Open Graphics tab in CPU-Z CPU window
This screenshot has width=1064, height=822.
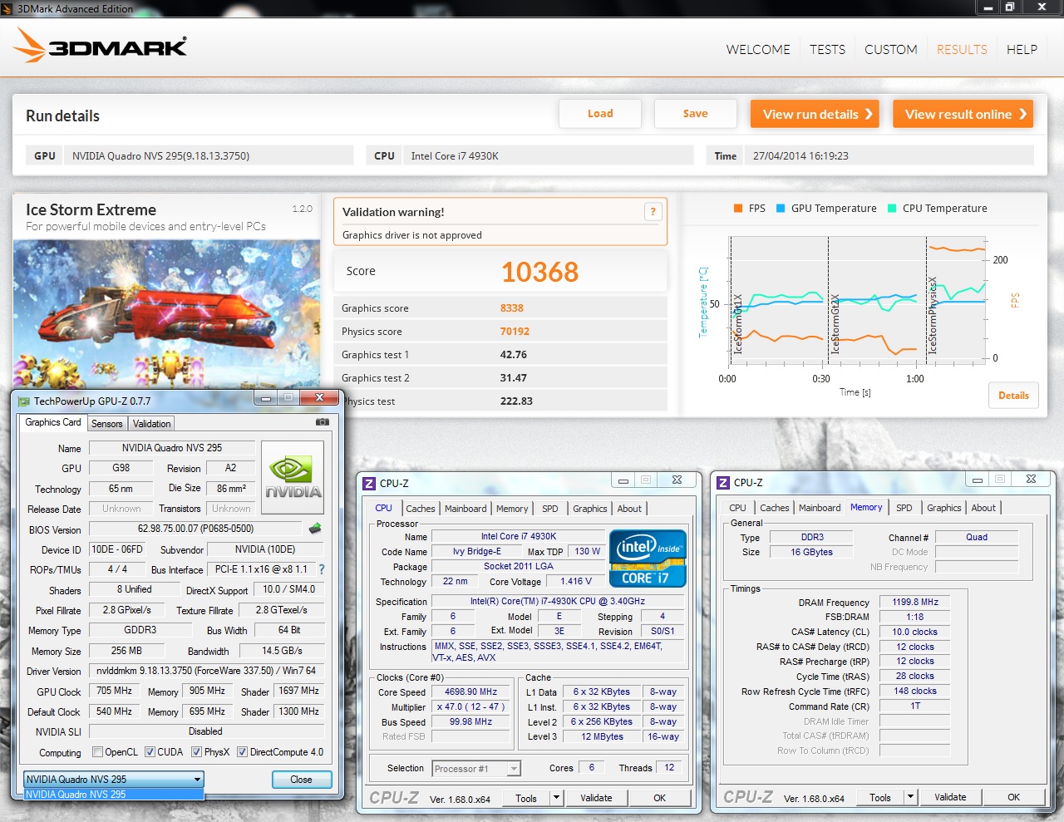pos(590,509)
